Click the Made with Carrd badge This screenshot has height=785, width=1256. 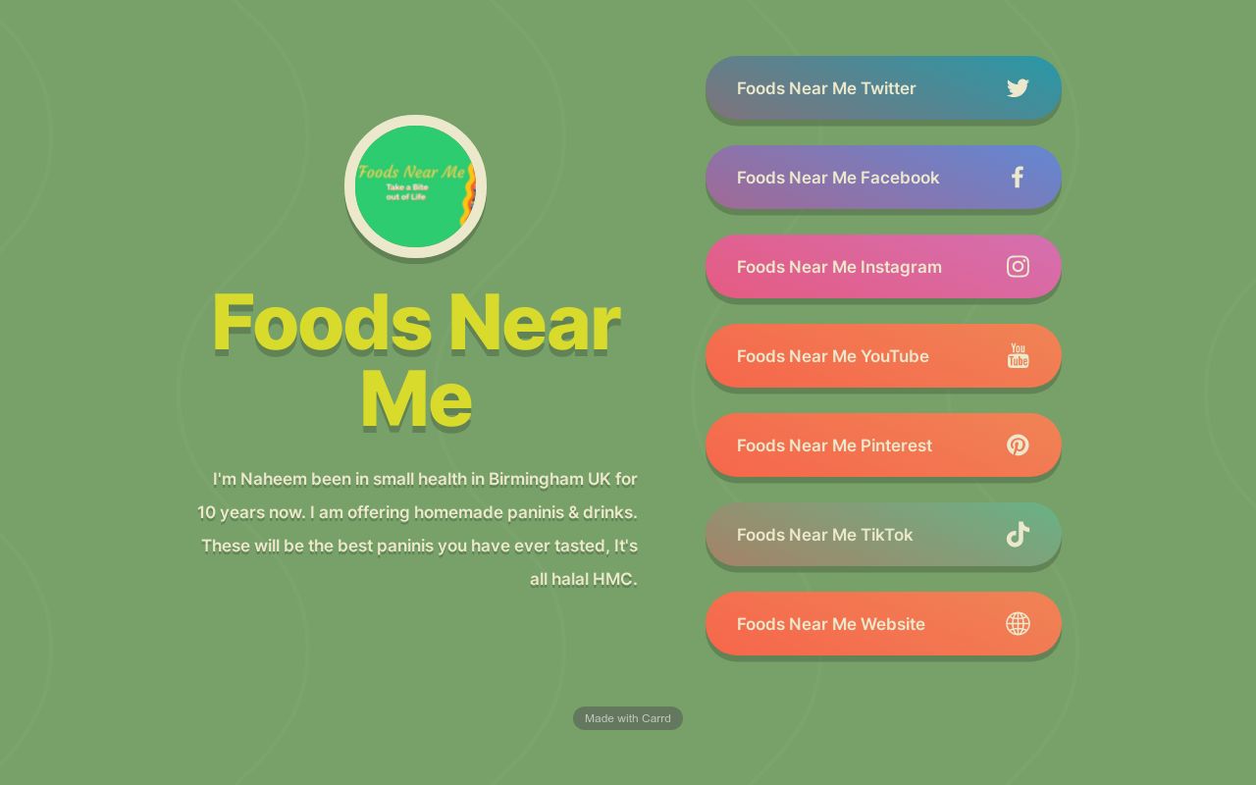click(x=628, y=718)
